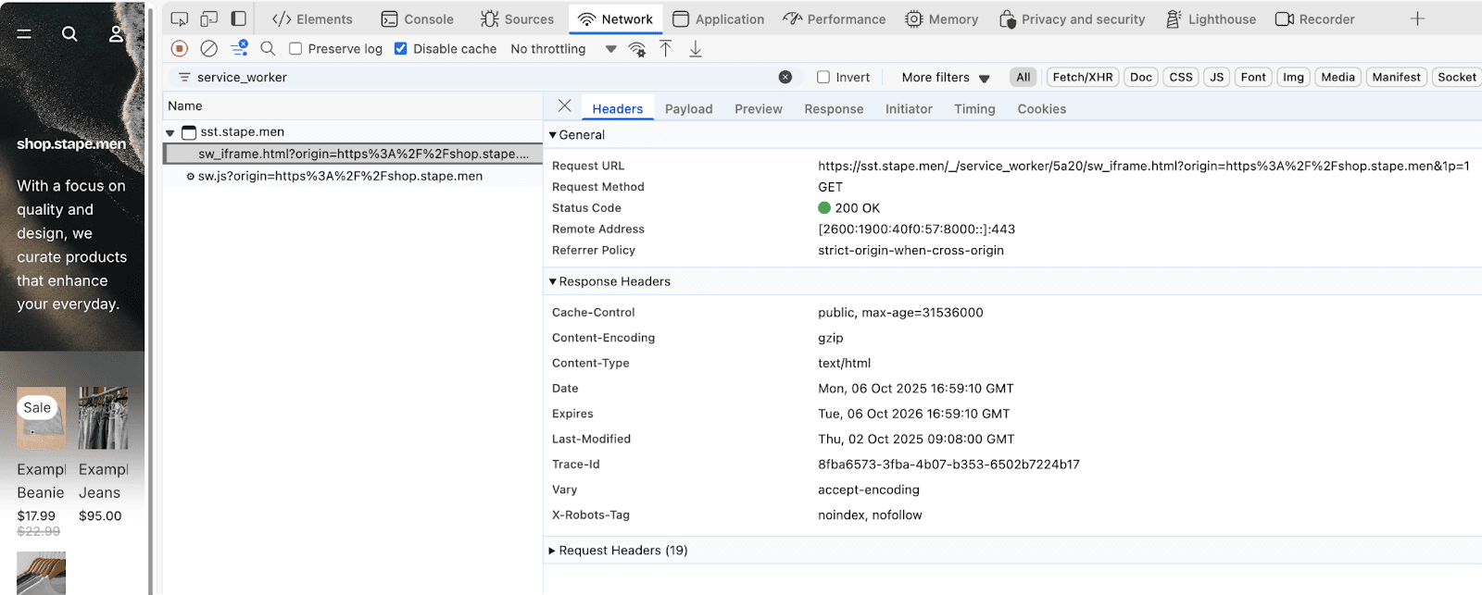Open the More filters dropdown
This screenshot has height=595, width=1482.
pos(945,77)
